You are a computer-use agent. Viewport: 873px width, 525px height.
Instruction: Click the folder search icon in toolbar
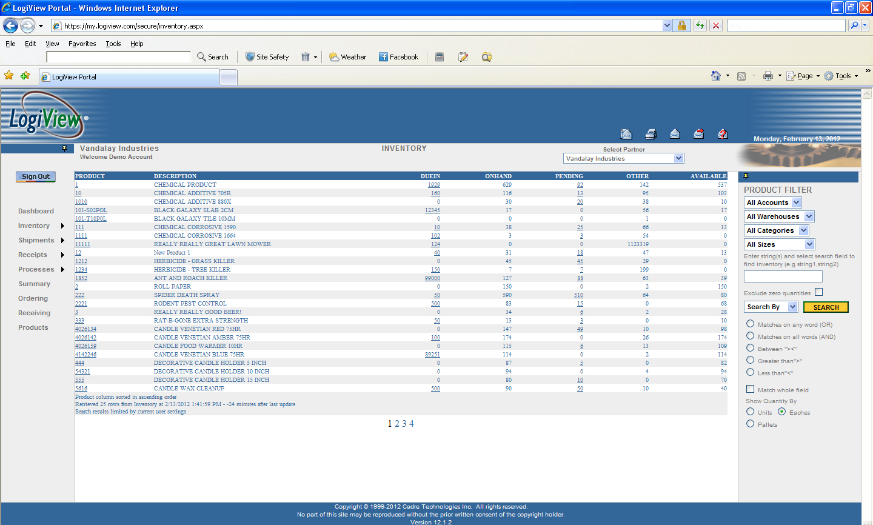486,57
